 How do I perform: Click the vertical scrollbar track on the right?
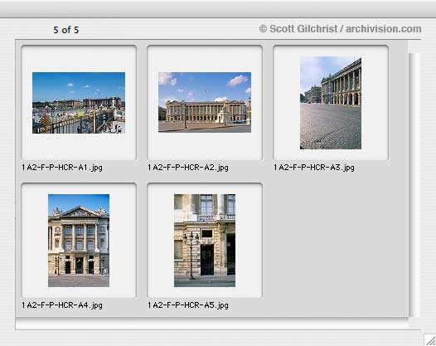pyautogui.click(x=414, y=184)
